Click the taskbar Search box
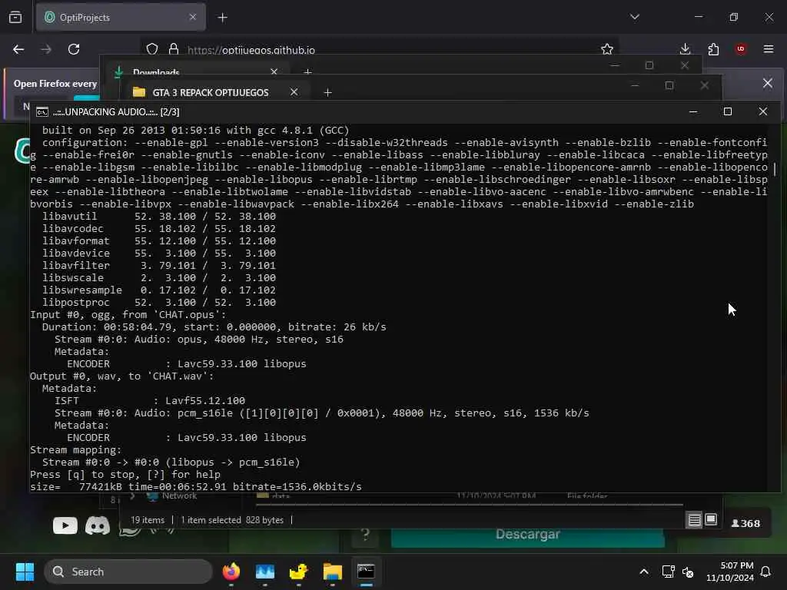The width and height of the screenshot is (787, 590). tap(128, 572)
